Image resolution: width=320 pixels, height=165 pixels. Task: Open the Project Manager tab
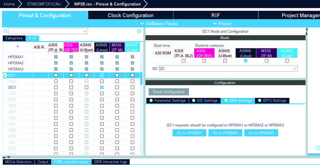pos(289,16)
